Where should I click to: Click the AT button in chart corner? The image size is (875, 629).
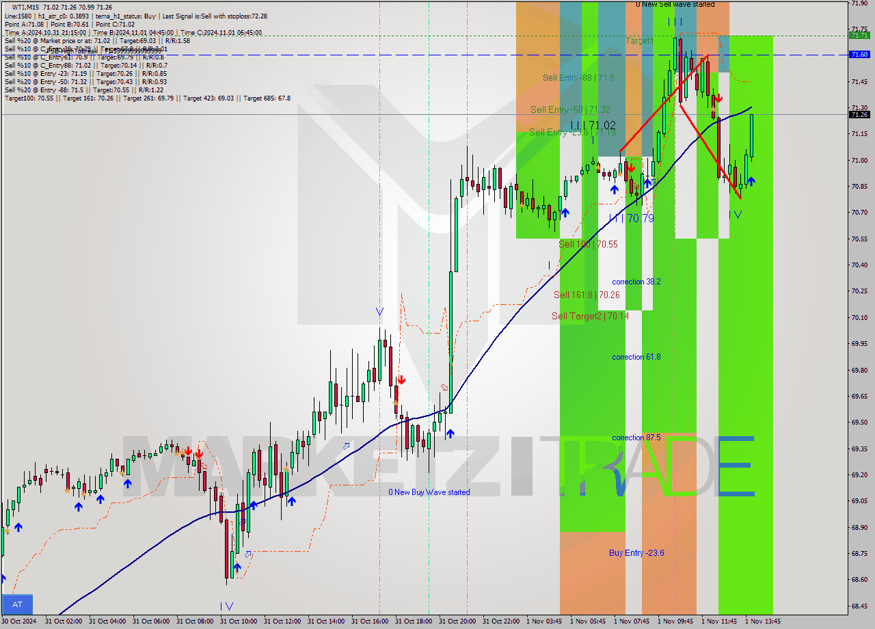click(17, 604)
